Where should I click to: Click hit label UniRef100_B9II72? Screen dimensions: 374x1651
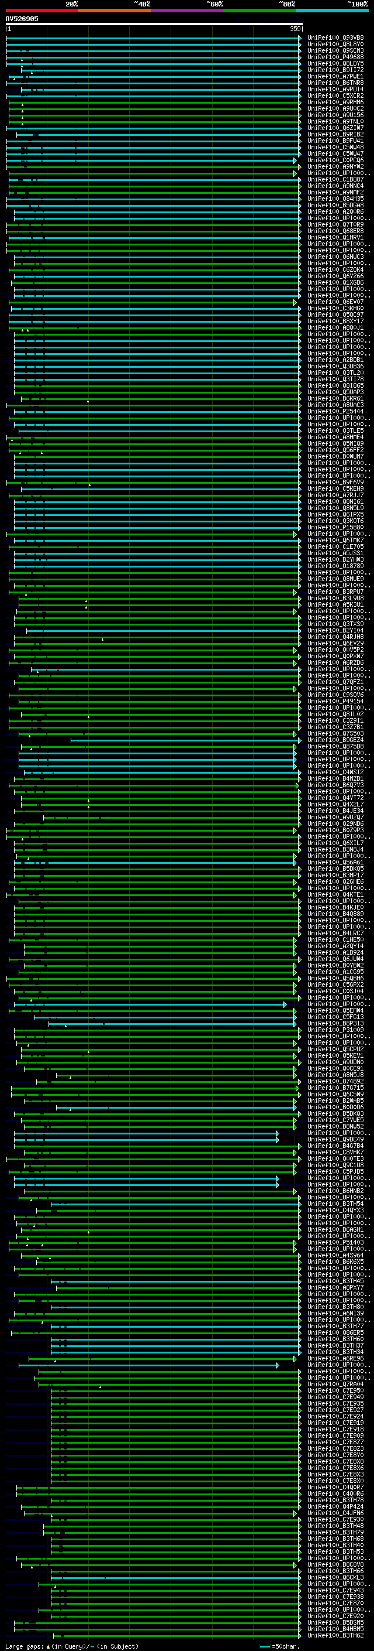click(335, 70)
